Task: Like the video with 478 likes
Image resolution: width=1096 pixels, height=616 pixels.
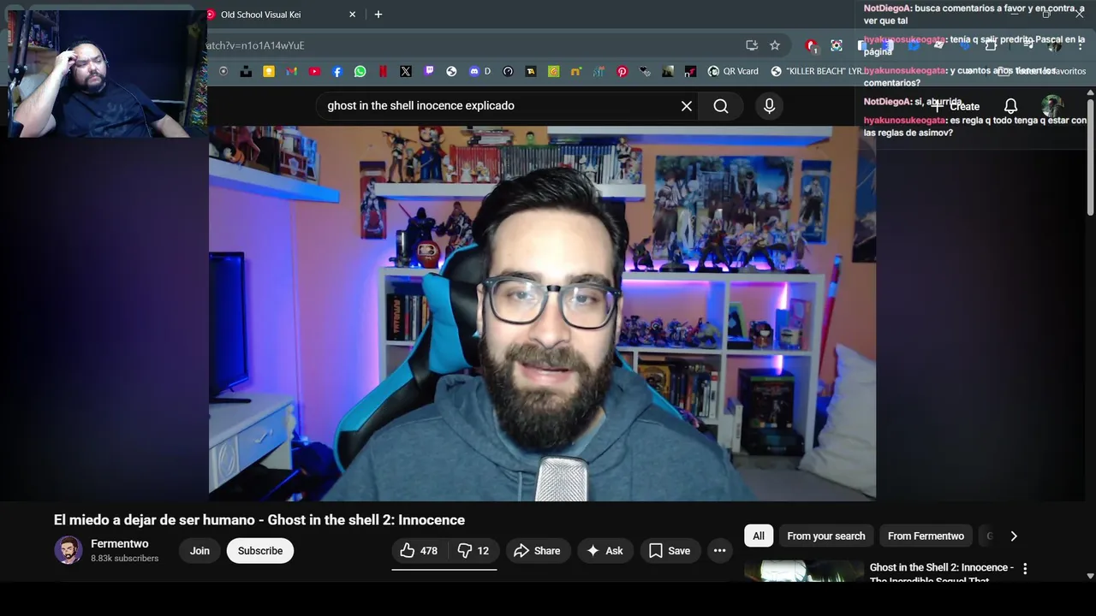Action: click(x=419, y=551)
